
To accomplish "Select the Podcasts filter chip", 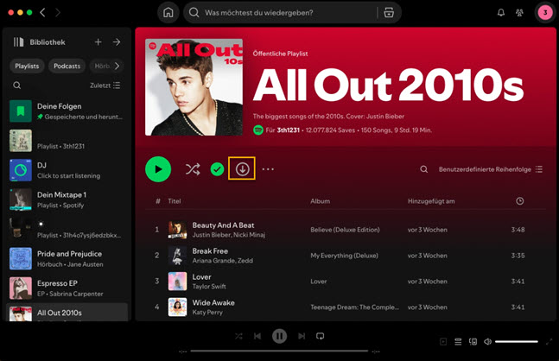I will click(67, 66).
